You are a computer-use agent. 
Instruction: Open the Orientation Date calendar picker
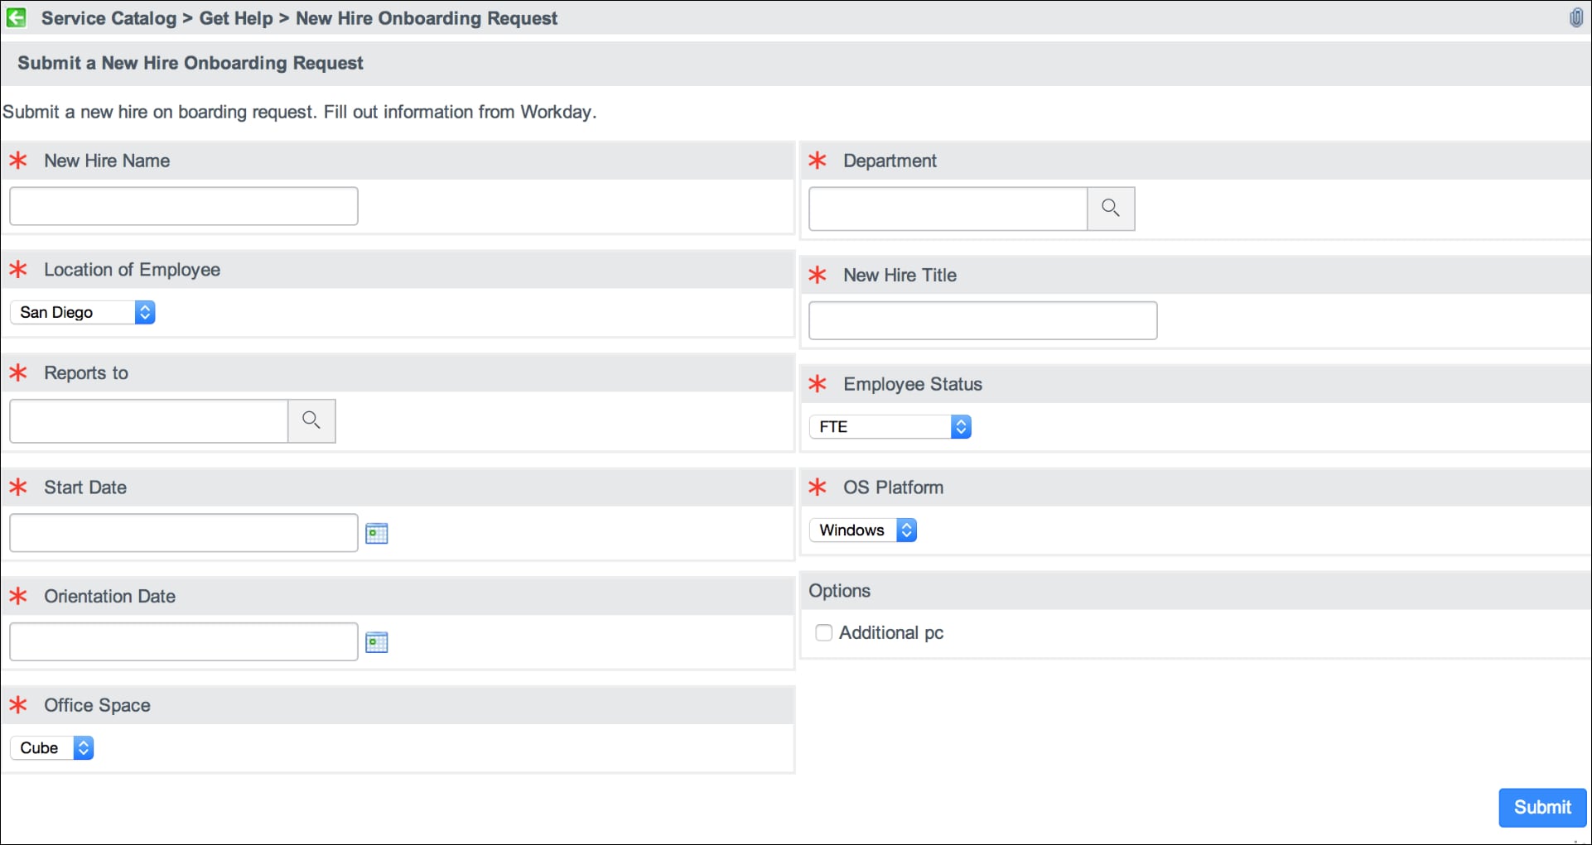coord(377,641)
